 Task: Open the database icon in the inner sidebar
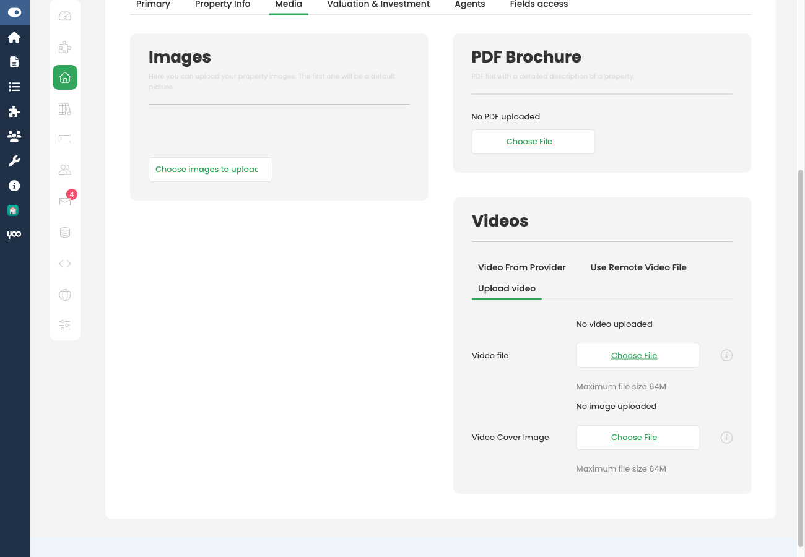pos(64,232)
